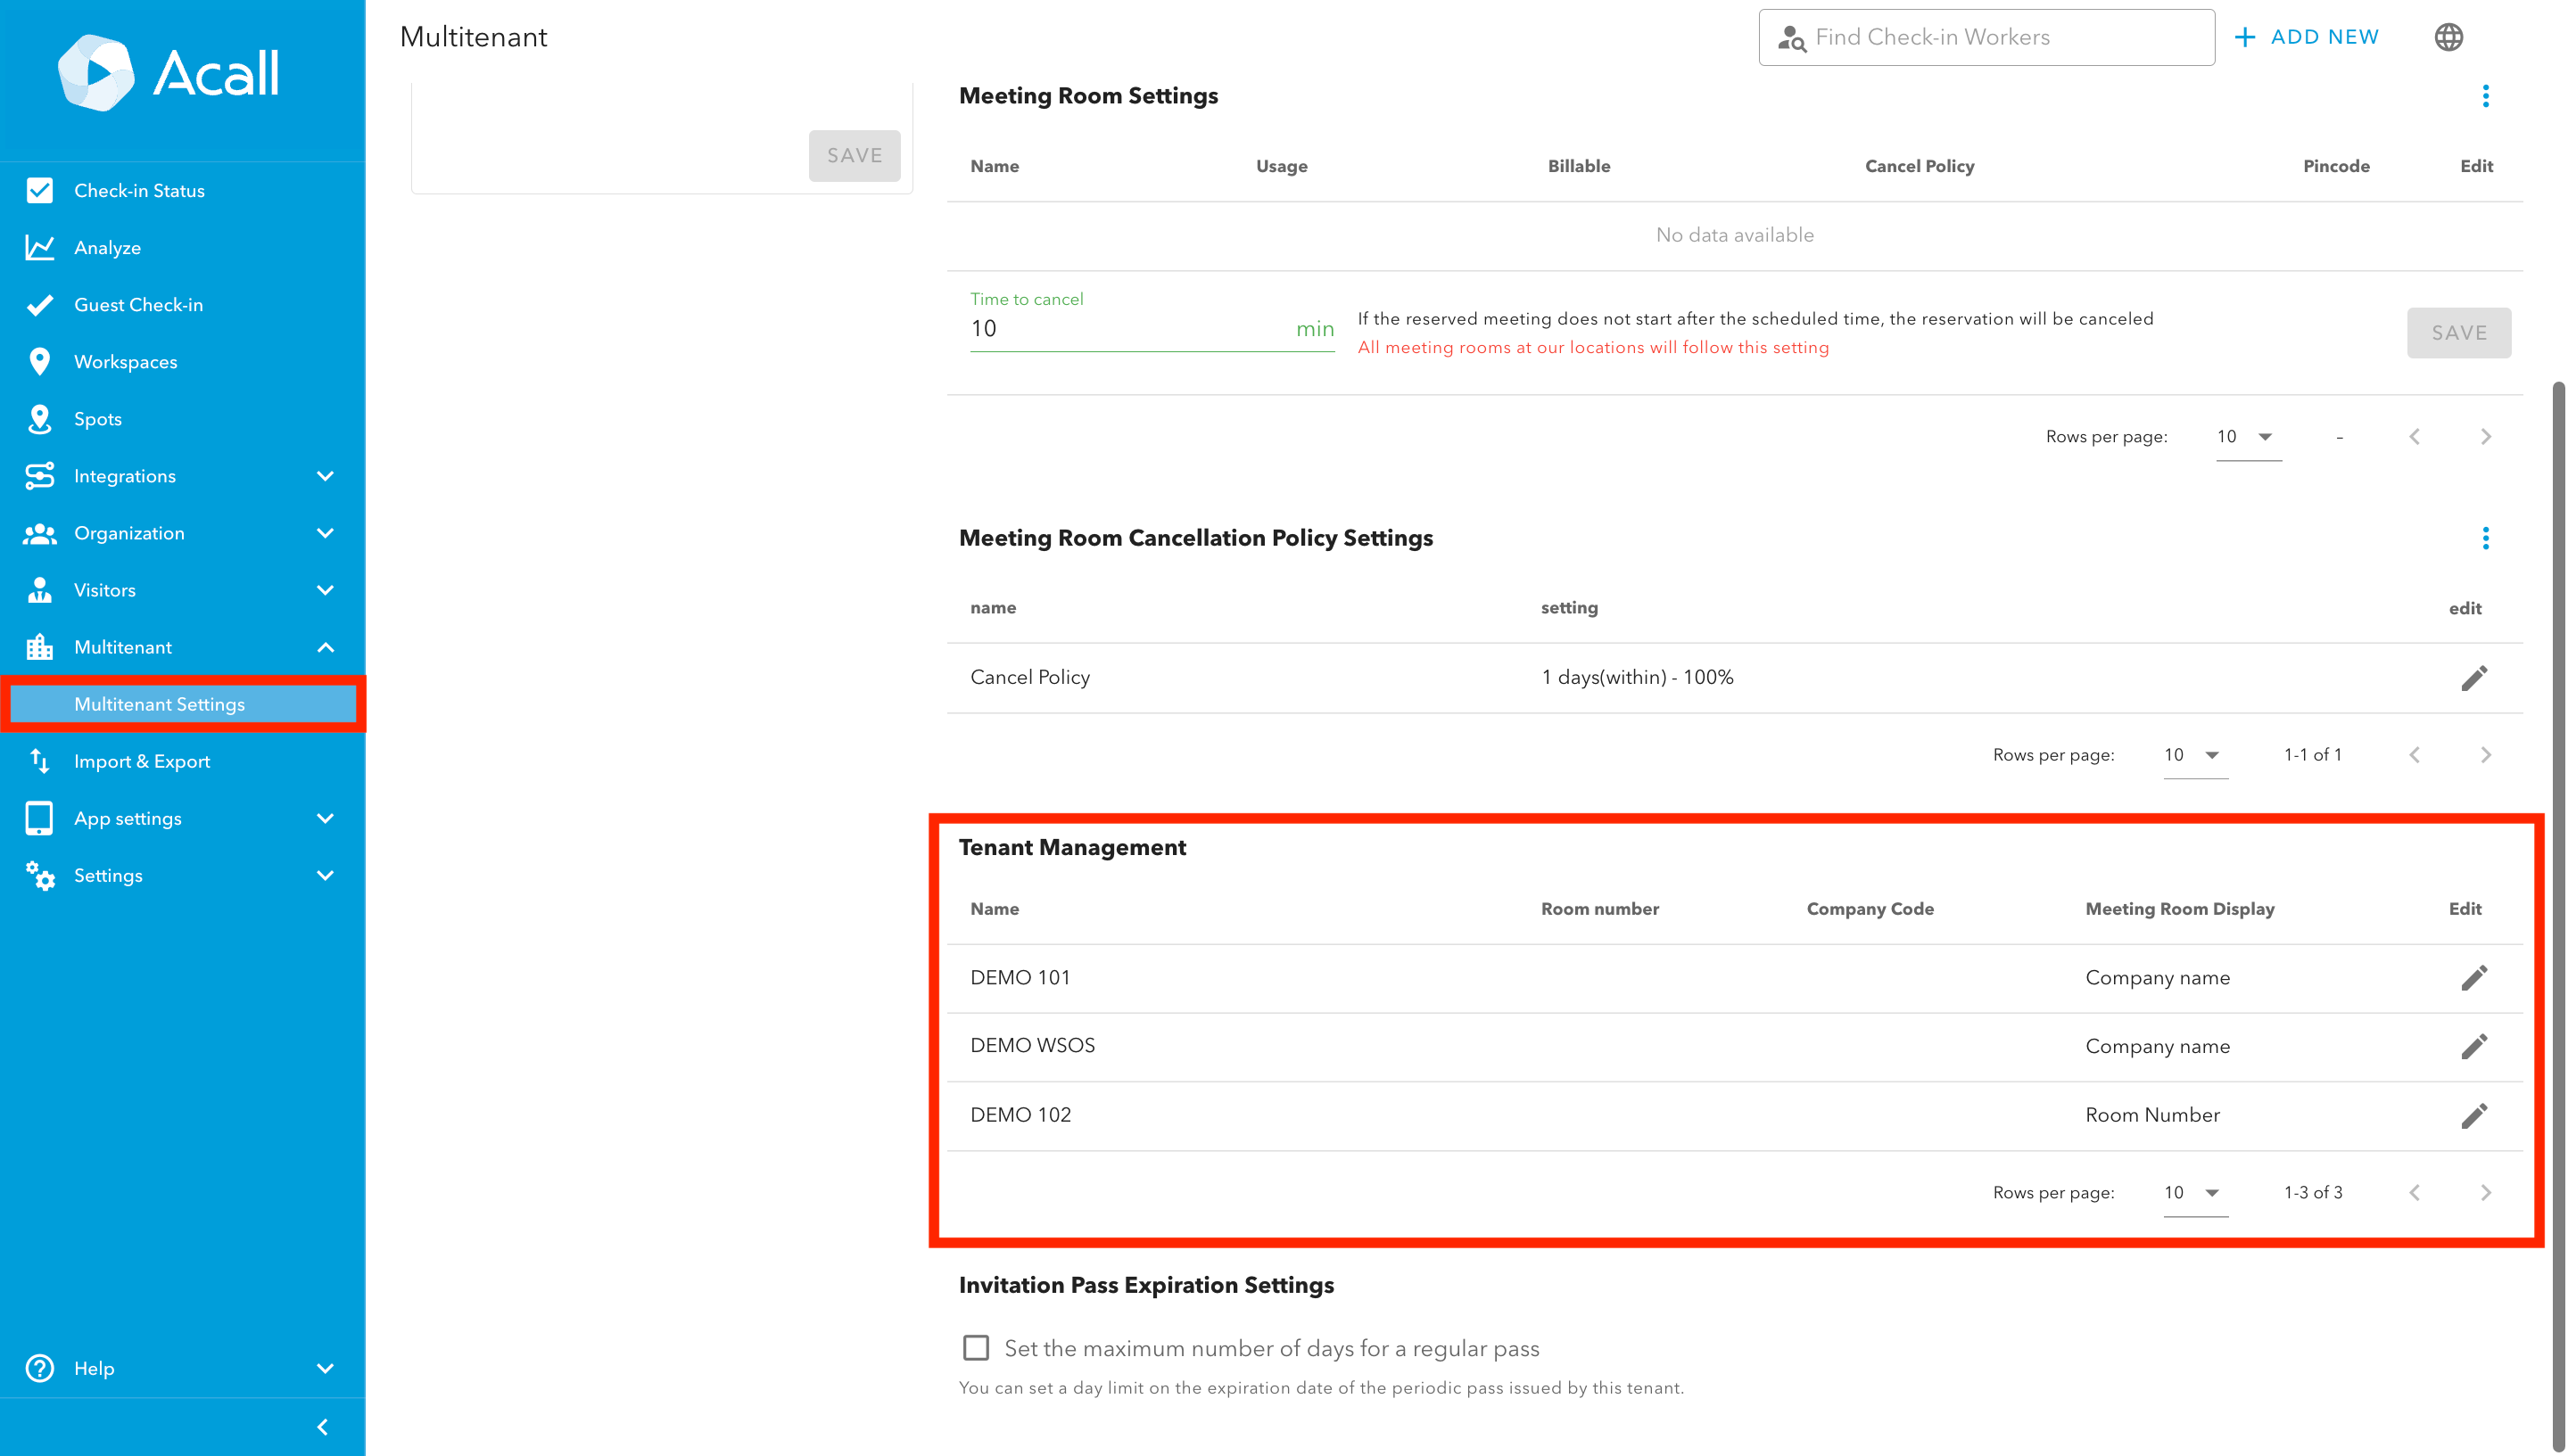This screenshot has width=2568, height=1456.
Task: Edit the DEMO 101 tenant
Action: pos(2473,978)
